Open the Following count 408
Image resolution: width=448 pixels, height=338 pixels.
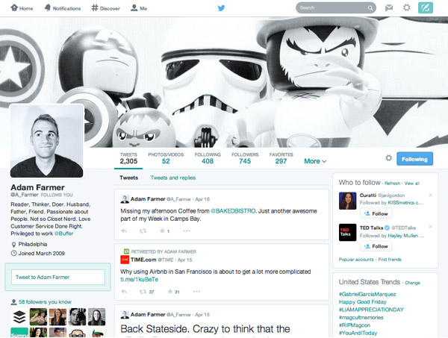click(208, 158)
